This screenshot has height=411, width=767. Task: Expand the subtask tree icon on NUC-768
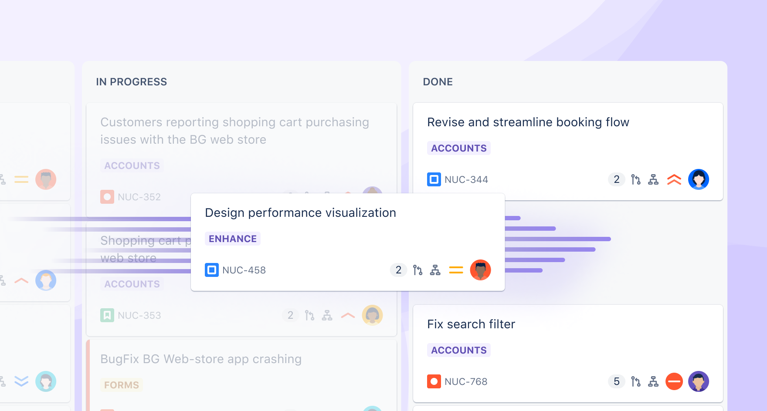pyautogui.click(x=653, y=381)
